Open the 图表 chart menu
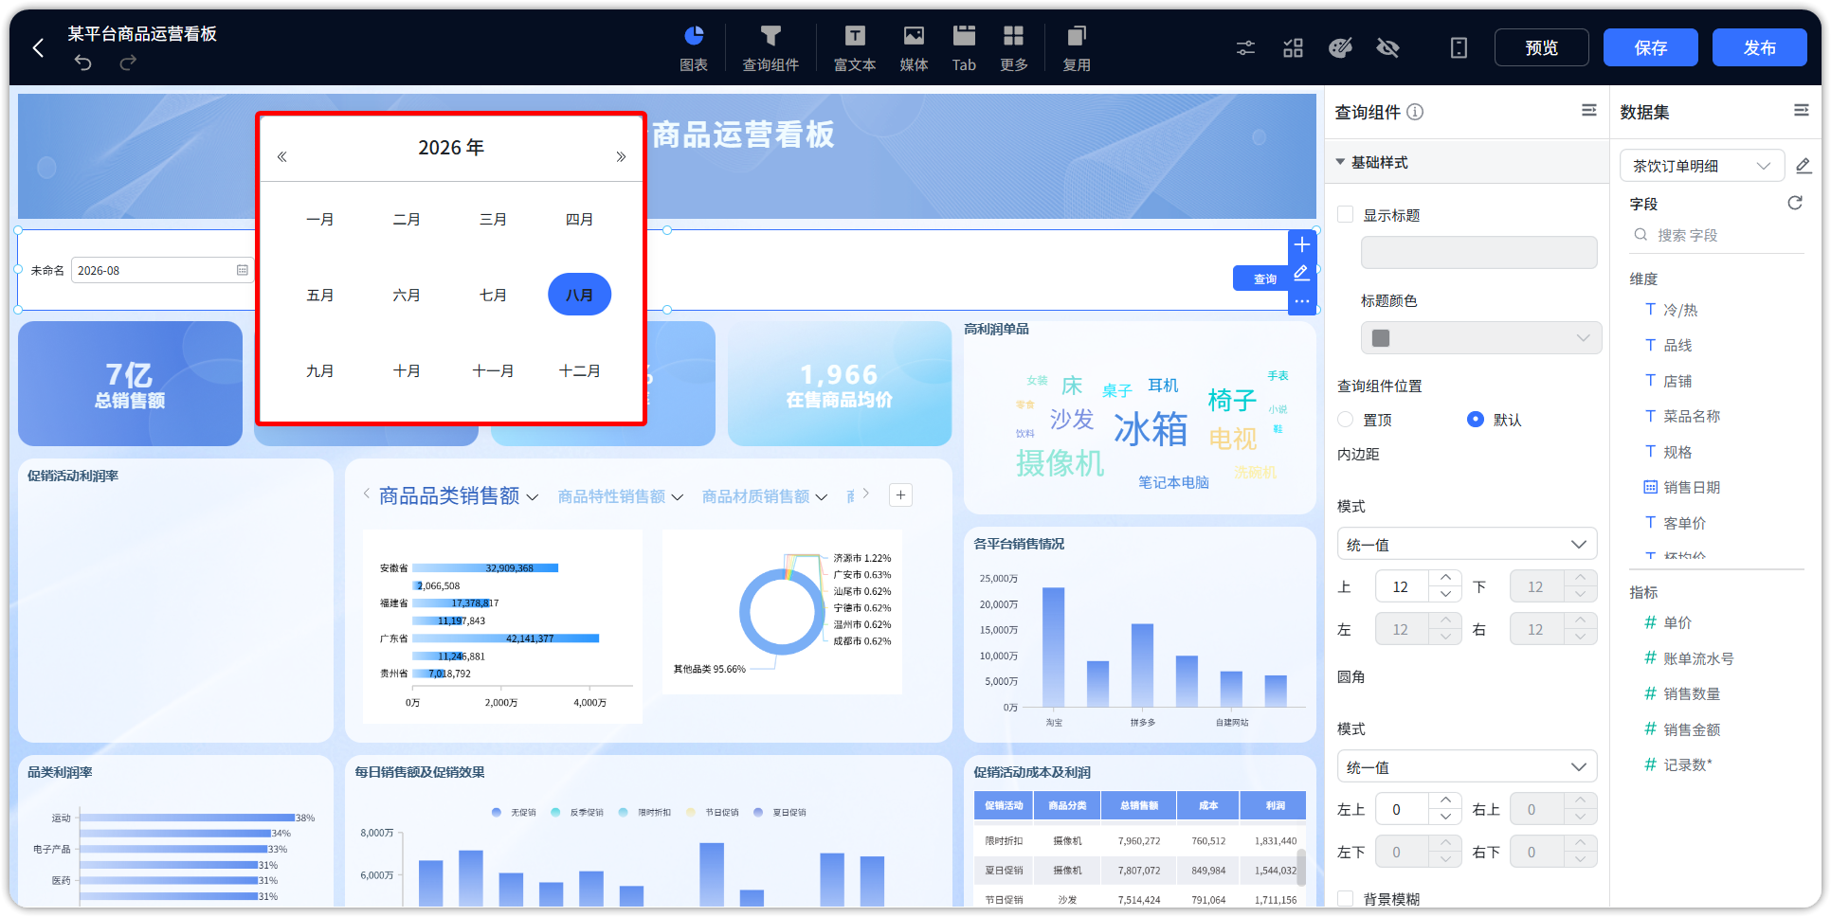Viewport: 1831px width, 917px height. (x=694, y=48)
